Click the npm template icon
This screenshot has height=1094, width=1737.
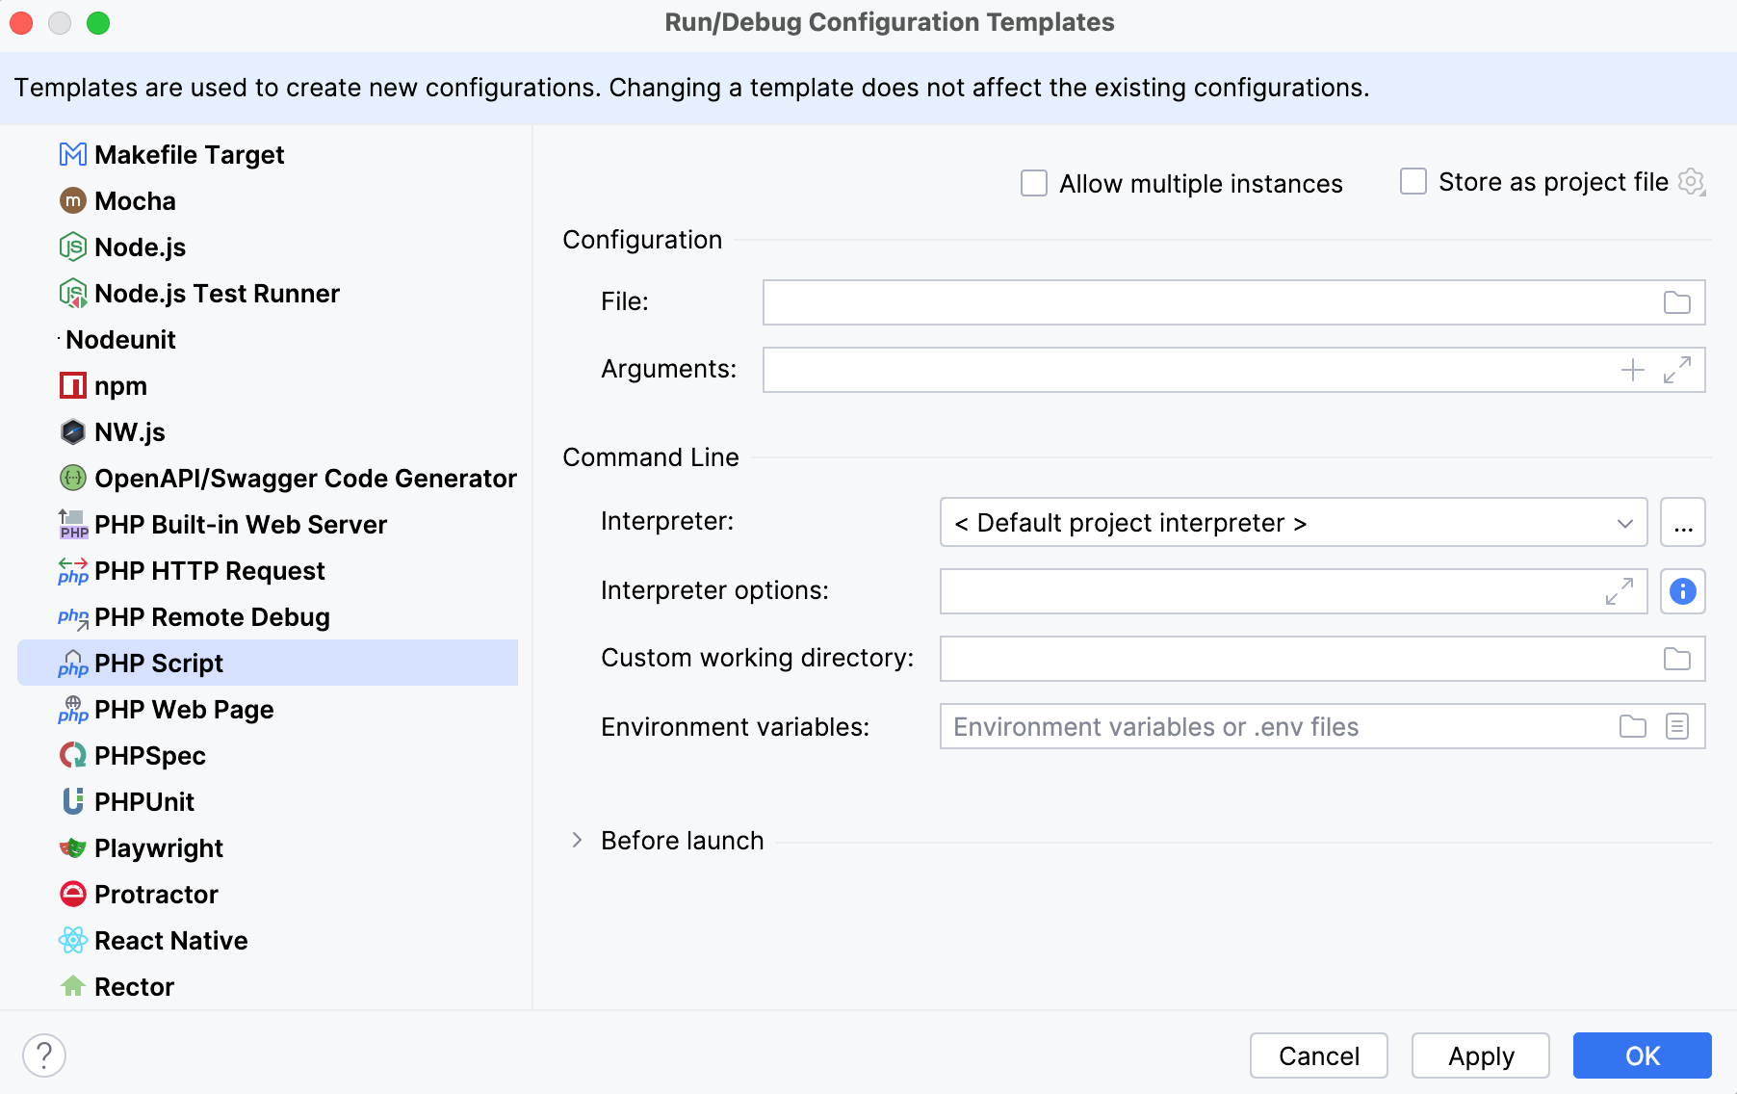coord(72,385)
